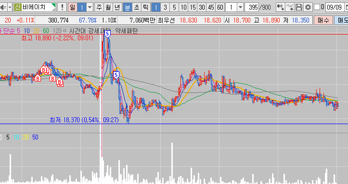Tick the D checkbox
Screen dimensions: 348x184
(x=317, y=7)
